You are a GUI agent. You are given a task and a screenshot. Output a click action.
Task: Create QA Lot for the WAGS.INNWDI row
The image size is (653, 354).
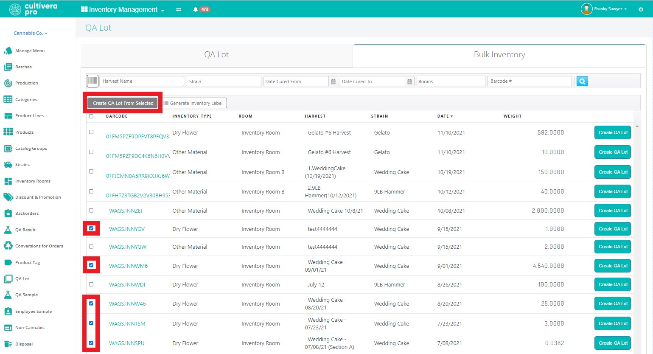tap(613, 284)
